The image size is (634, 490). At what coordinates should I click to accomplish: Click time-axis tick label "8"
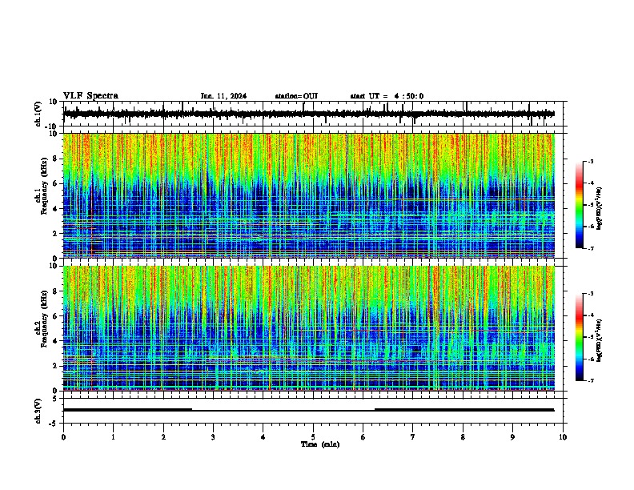[463, 437]
